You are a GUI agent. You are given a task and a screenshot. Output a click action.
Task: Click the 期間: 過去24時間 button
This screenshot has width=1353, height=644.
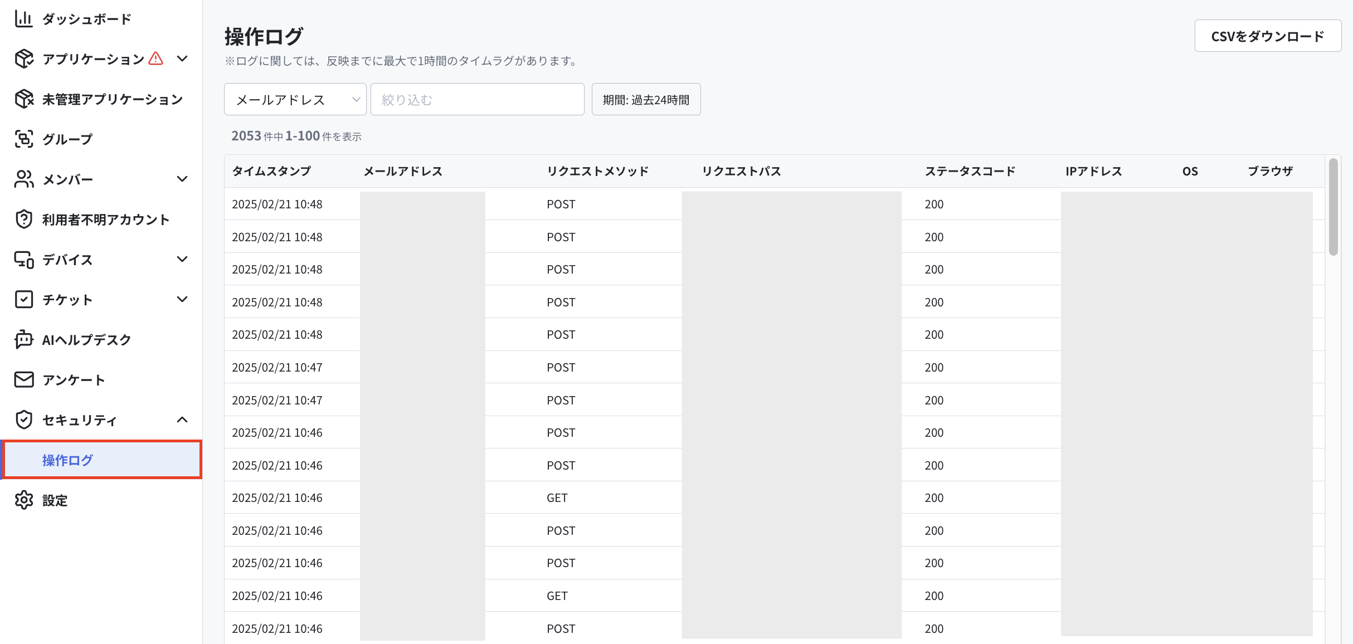click(646, 99)
